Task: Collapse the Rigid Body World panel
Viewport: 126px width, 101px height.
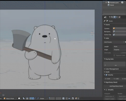Action: 104,82
